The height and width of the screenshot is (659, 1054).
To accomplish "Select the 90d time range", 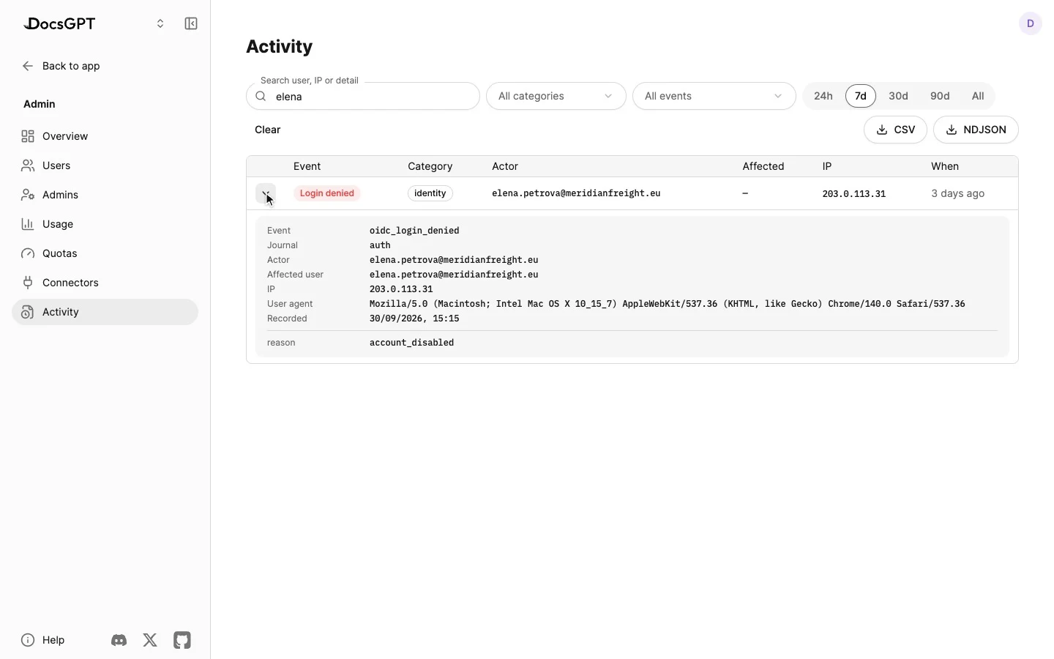I will pos(940,96).
